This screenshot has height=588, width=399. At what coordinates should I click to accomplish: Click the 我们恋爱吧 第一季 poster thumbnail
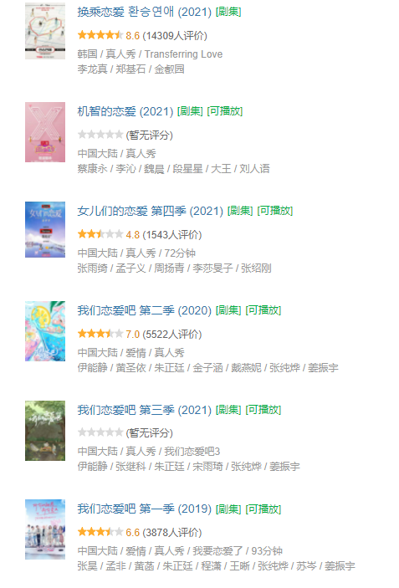[45, 529]
